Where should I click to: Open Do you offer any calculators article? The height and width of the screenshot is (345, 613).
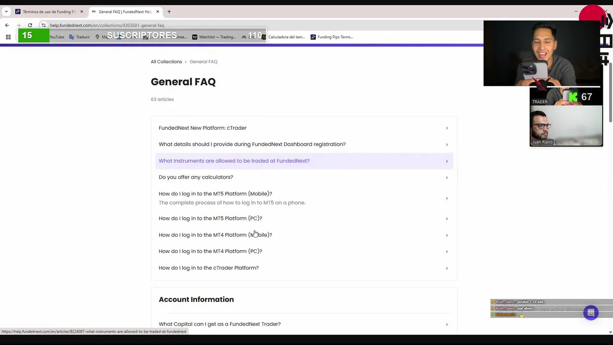click(304, 177)
